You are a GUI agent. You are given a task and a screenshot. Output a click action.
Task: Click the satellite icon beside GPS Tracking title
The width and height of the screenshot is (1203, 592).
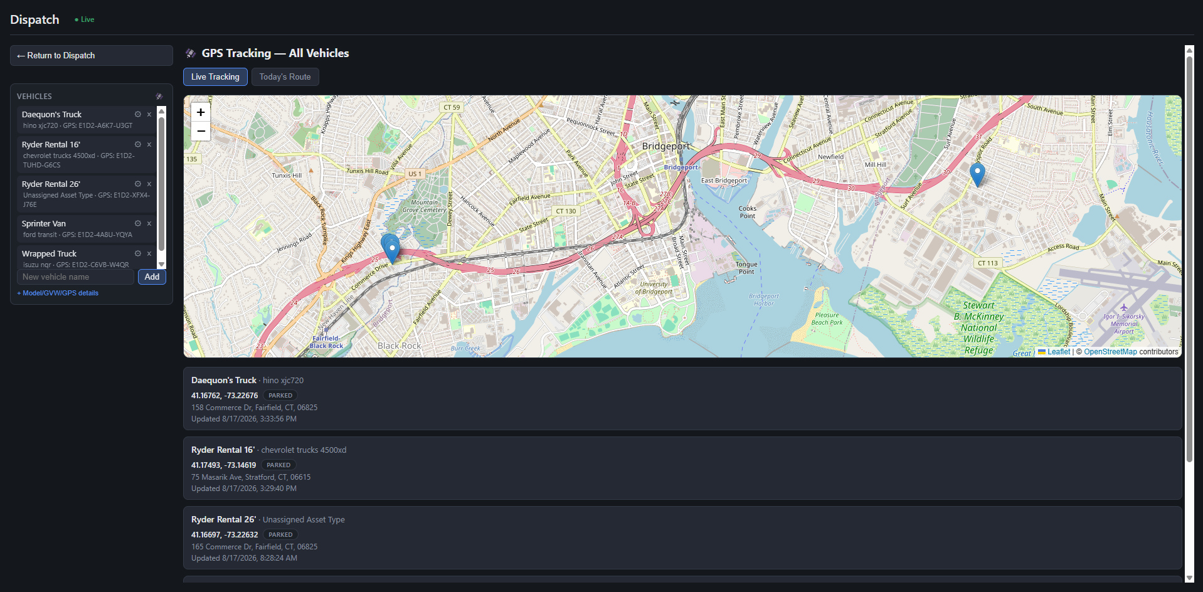coord(191,53)
